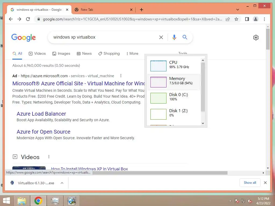Close the New Tab tab
275x206 pixels.
click(x=131, y=10)
